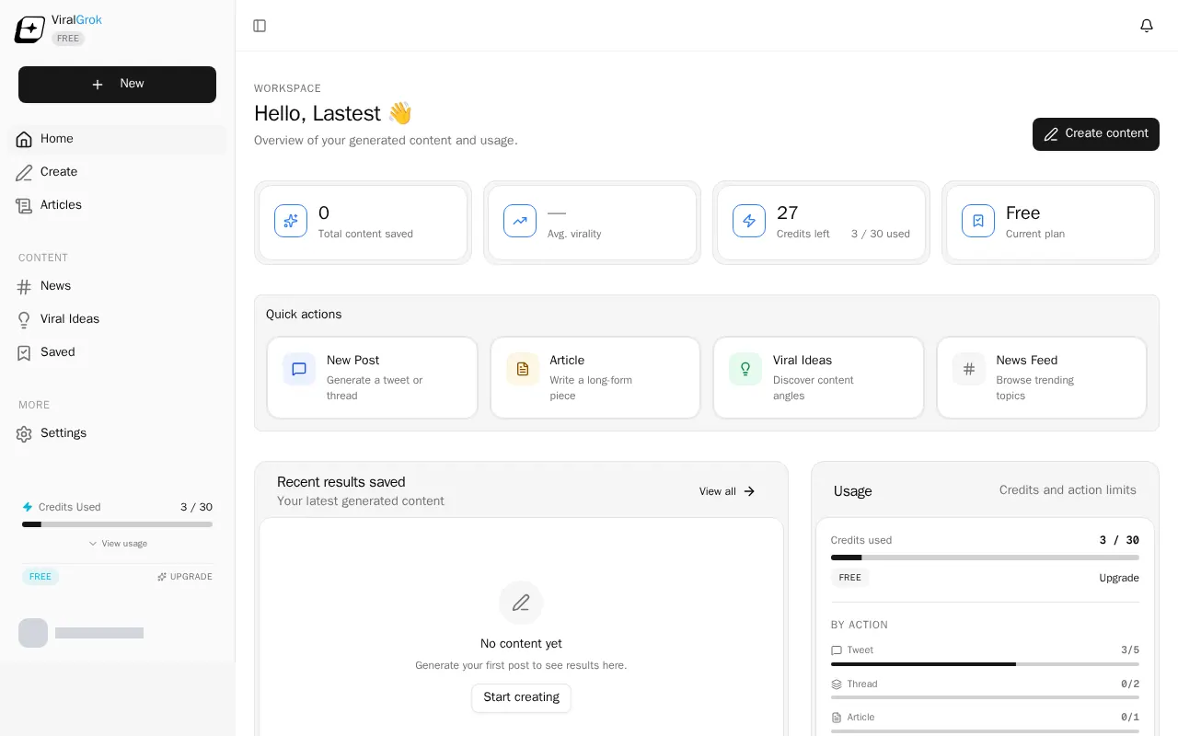Expand View usage in the sidebar
The width and height of the screenshot is (1178, 736).
pyautogui.click(x=118, y=544)
